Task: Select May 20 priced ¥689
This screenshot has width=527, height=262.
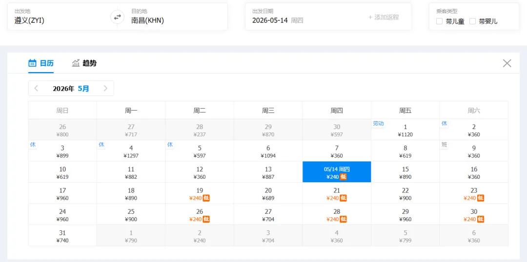Action: [268, 193]
